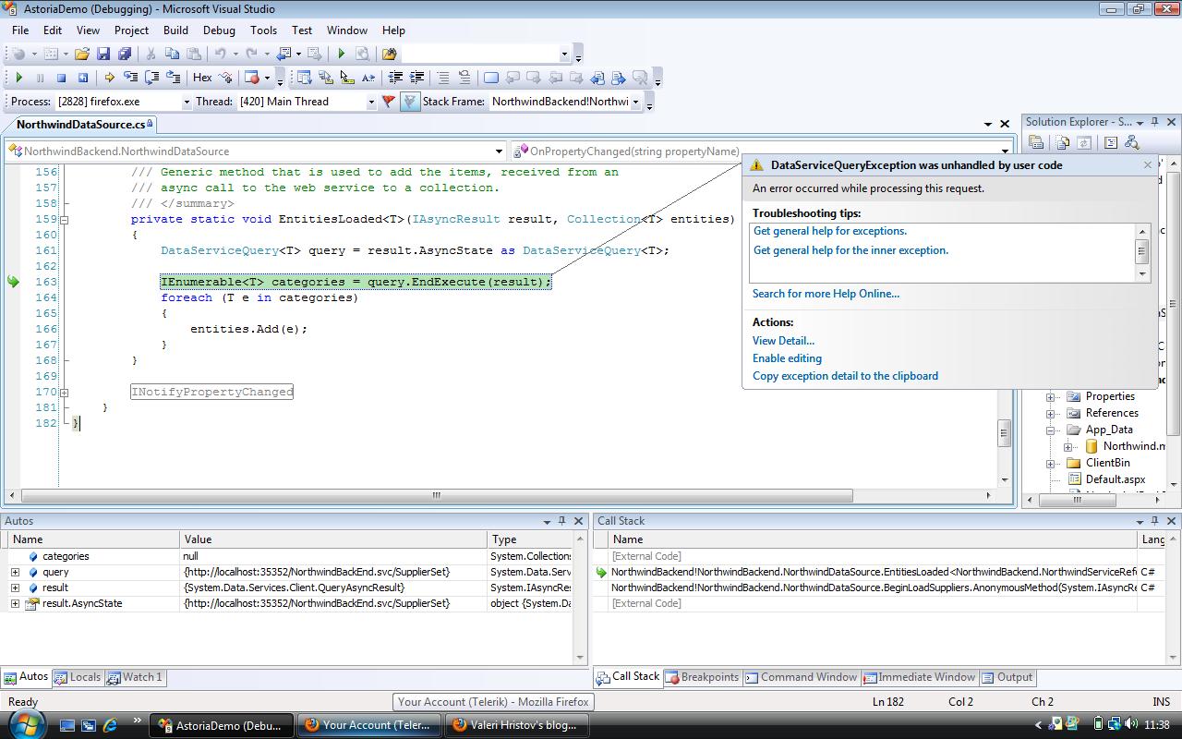Stop debugging with the stop icon

(61, 78)
